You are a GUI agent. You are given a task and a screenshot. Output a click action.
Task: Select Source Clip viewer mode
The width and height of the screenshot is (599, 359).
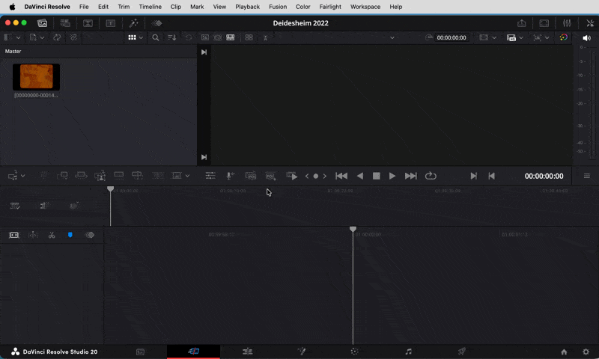tap(205, 37)
